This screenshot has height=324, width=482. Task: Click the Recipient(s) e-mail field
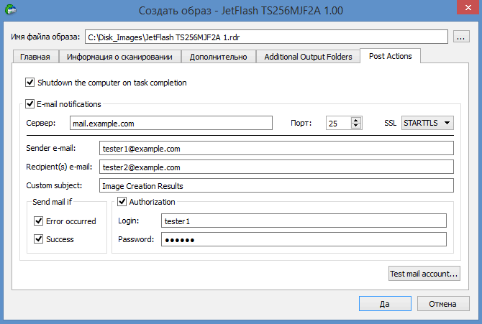click(276, 167)
